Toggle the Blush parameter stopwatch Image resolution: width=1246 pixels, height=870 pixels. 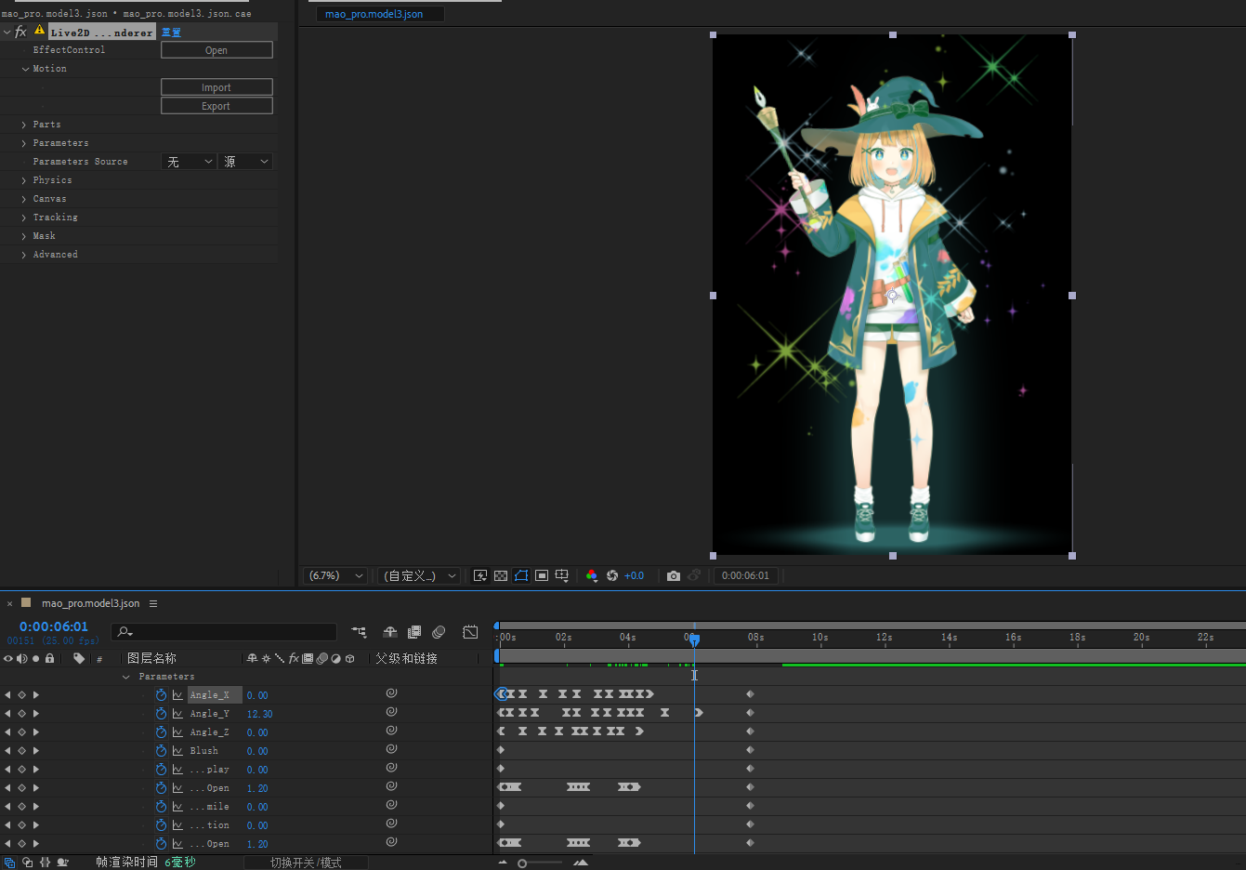point(161,751)
